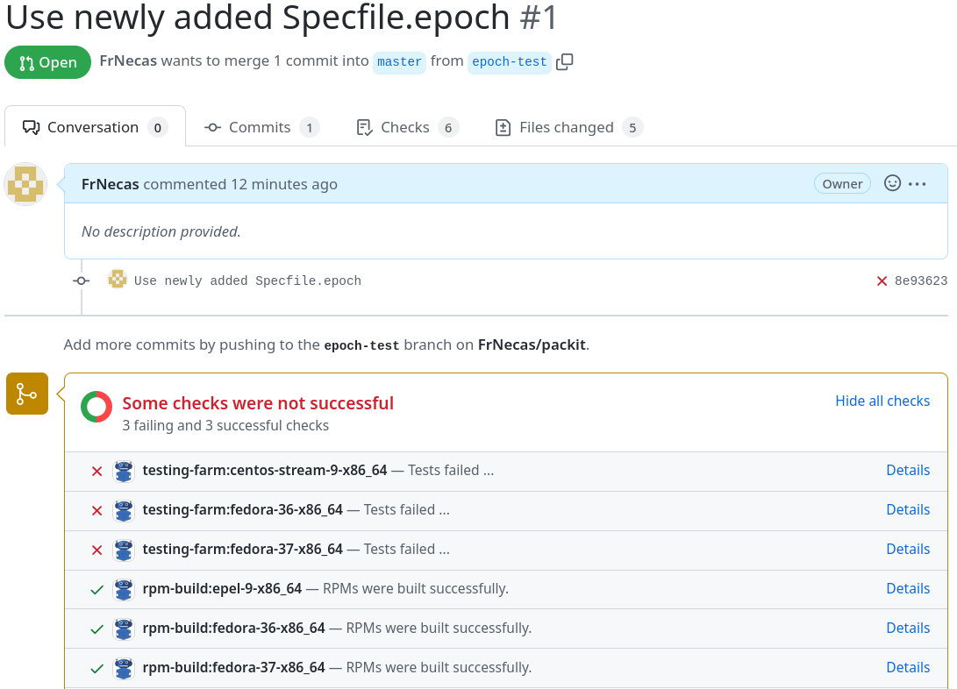Click FrNecas avatar beside the comment
This screenshot has width=957, height=689.
tap(25, 184)
